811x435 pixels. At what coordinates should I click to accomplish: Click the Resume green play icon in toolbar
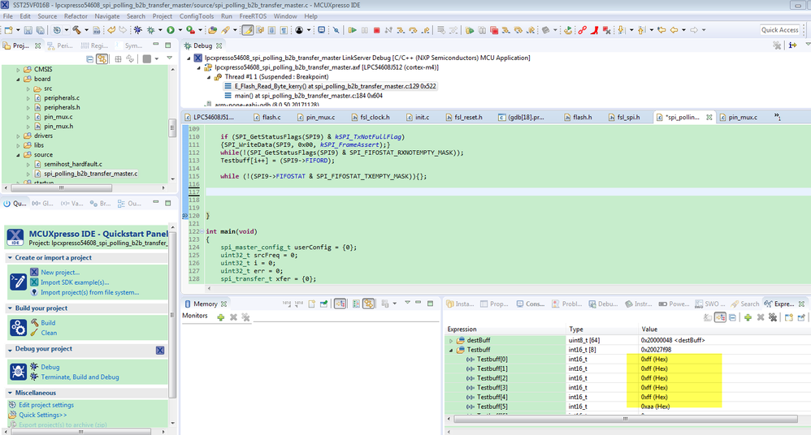click(x=352, y=30)
